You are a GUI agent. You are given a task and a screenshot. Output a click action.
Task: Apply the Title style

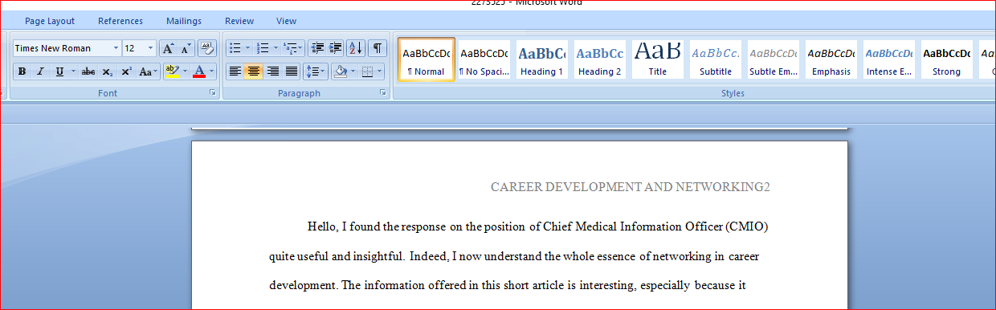[657, 59]
